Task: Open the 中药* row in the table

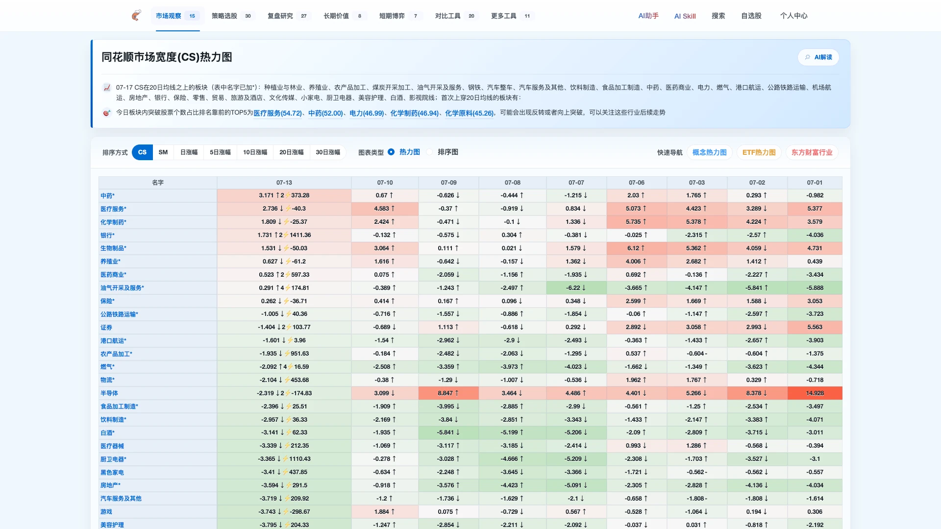Action: pyautogui.click(x=107, y=196)
